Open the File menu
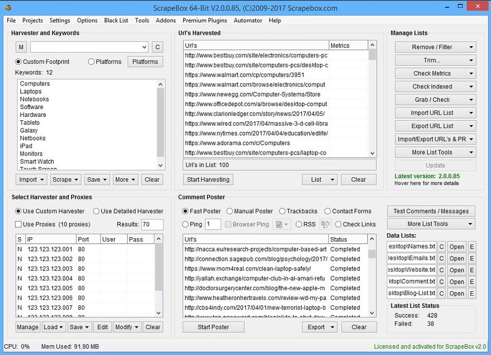The width and height of the screenshot is (491, 355). 11,20
